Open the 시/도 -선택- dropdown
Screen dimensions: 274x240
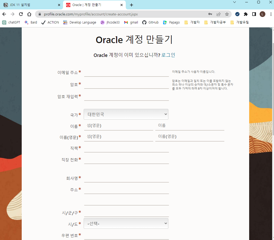[126, 224]
